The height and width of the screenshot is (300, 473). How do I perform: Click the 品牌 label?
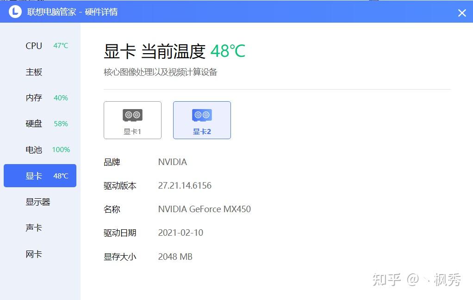tap(112, 162)
